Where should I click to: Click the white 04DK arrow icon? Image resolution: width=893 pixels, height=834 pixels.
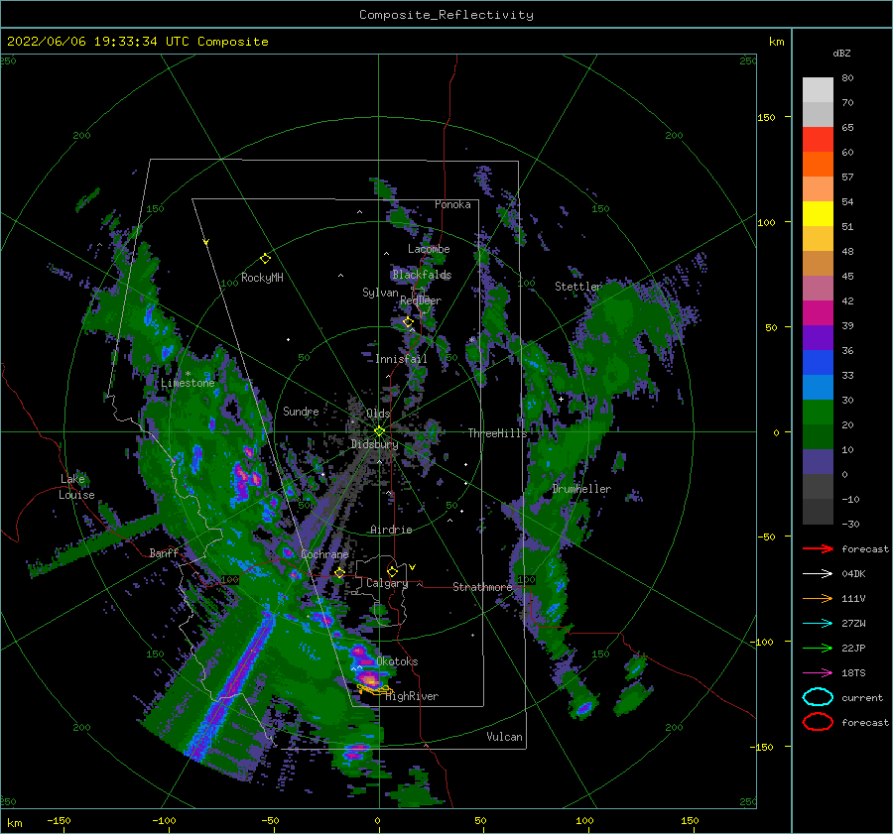(x=818, y=574)
